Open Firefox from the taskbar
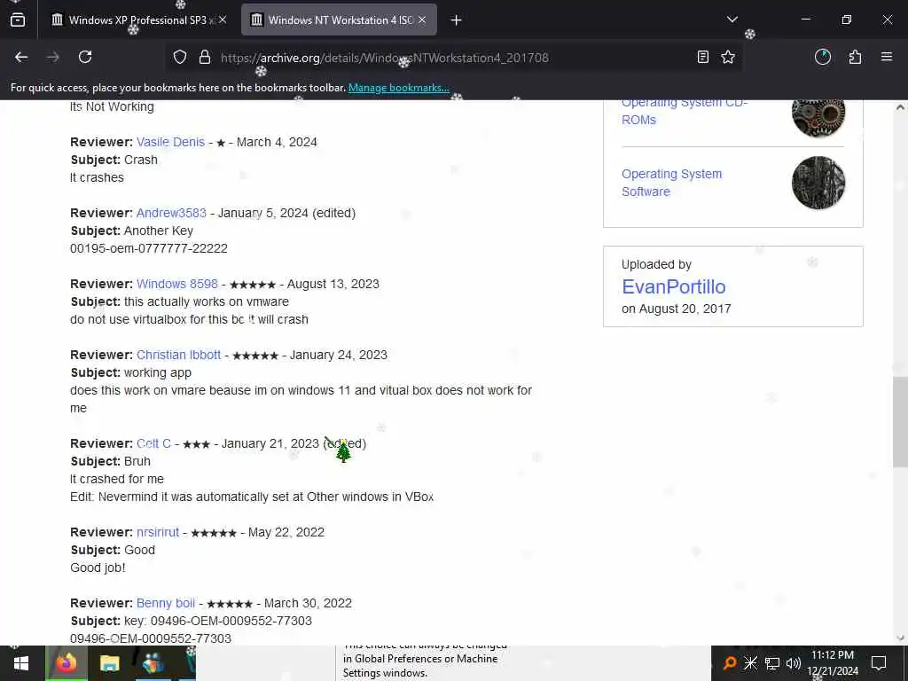 coord(66,663)
